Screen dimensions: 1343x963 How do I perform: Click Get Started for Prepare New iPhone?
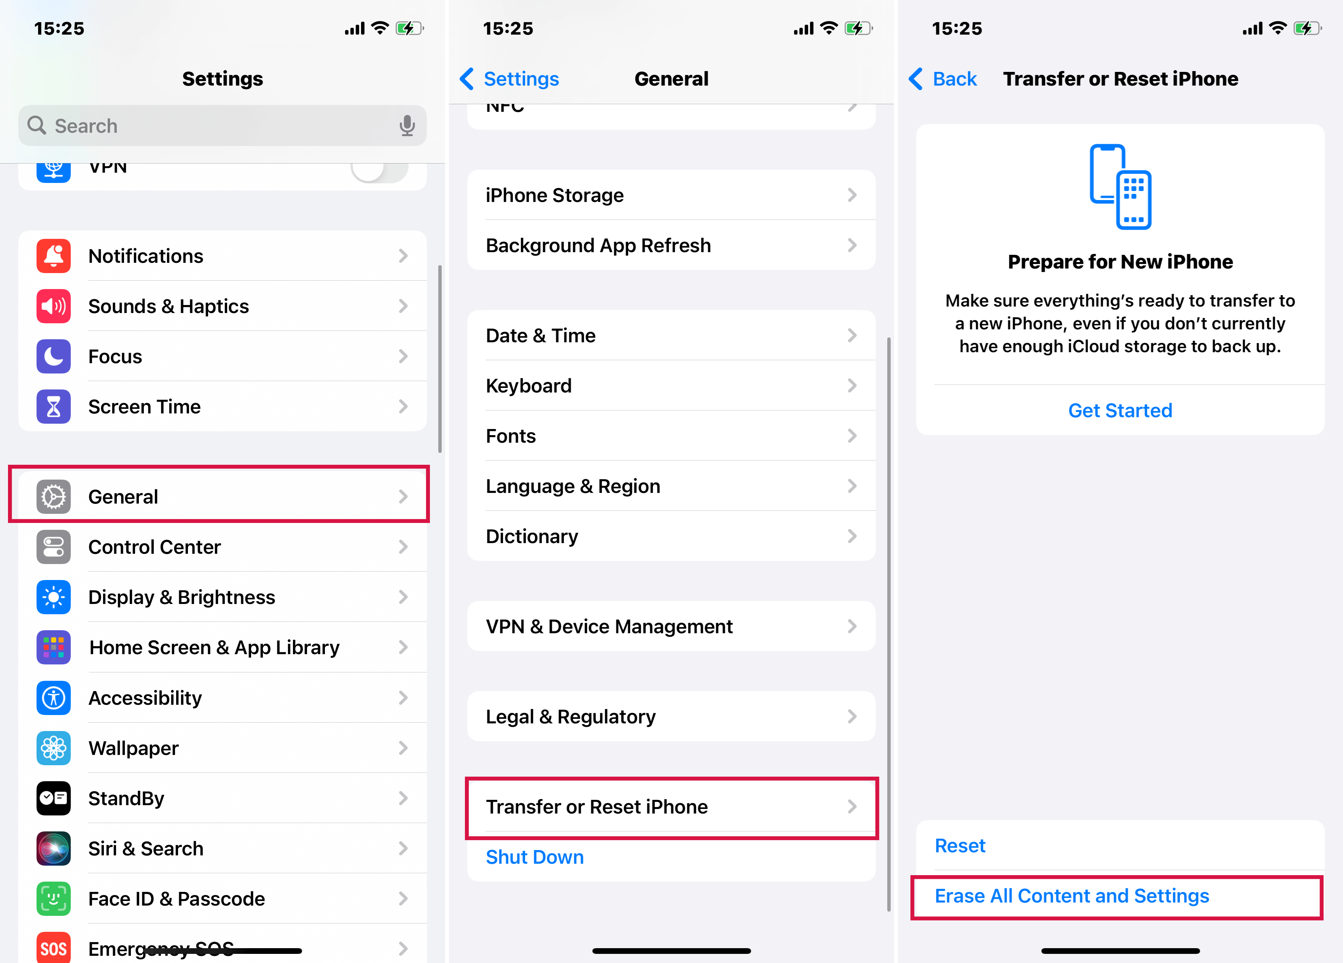click(x=1120, y=408)
